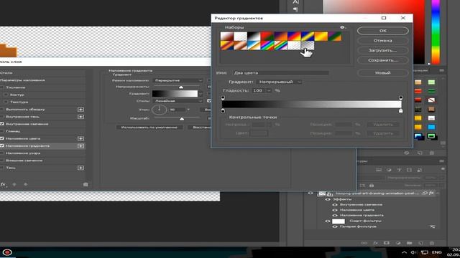Select Стили section in Layer Style list
The height and width of the screenshot is (258, 460).
[6, 73]
